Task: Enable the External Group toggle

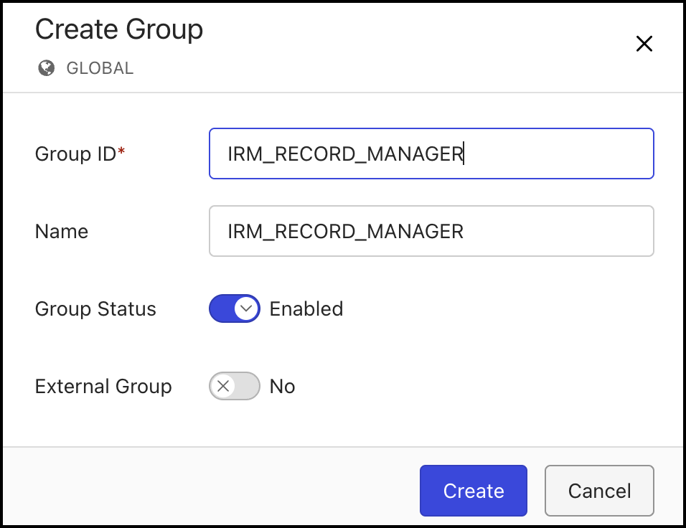Action: pyautogui.click(x=235, y=386)
